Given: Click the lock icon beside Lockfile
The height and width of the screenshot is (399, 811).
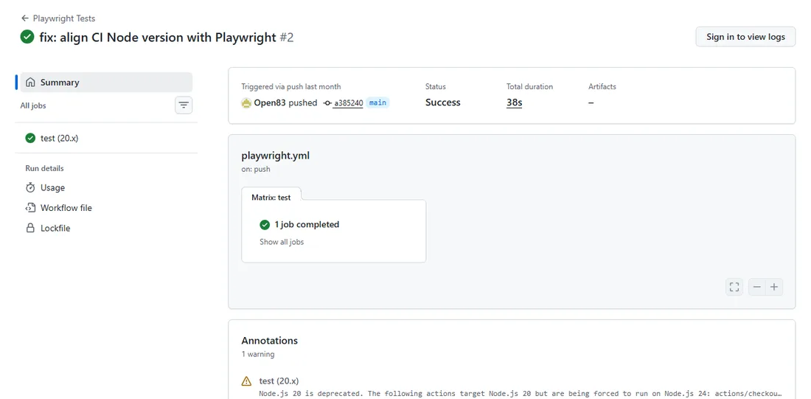Looking at the screenshot, I should [x=30, y=228].
